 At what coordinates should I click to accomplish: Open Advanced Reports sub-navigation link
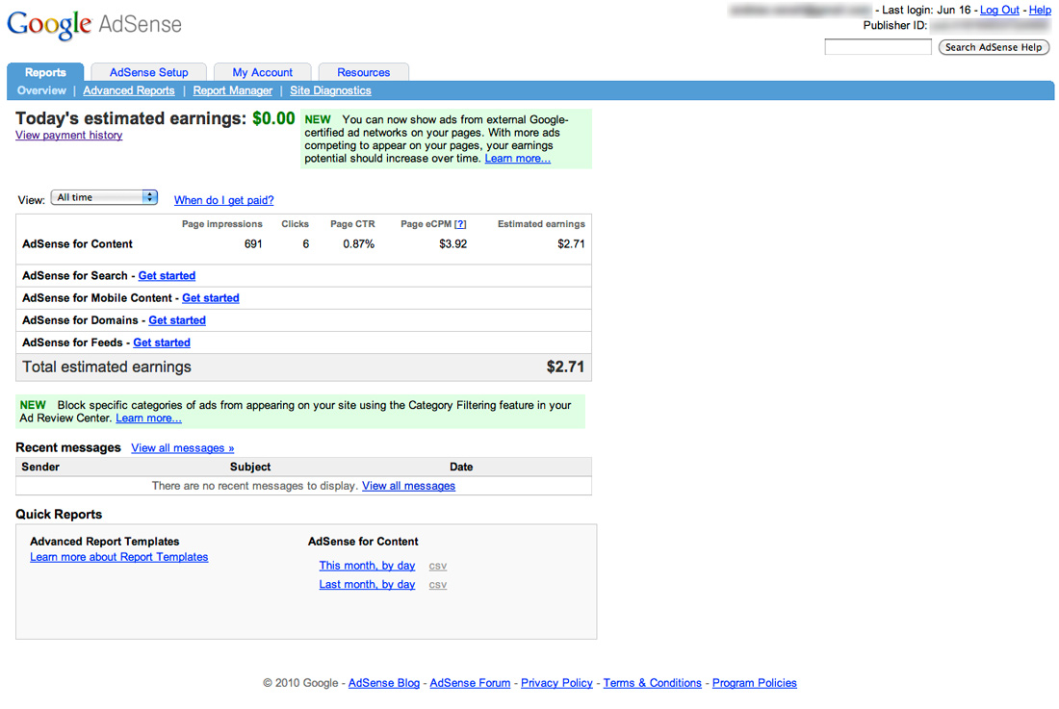[x=128, y=90]
